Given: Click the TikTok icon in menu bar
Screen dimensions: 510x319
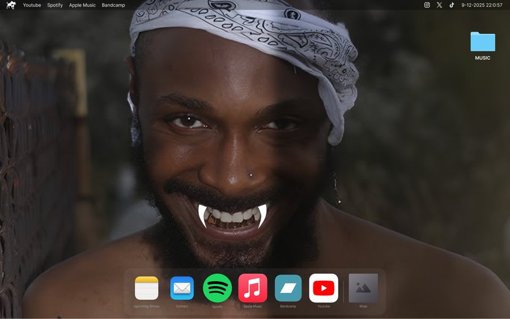Looking at the screenshot, I should coord(452,5).
